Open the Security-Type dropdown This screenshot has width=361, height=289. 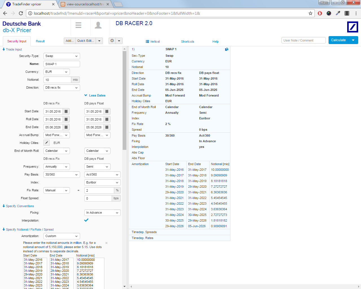click(x=61, y=56)
